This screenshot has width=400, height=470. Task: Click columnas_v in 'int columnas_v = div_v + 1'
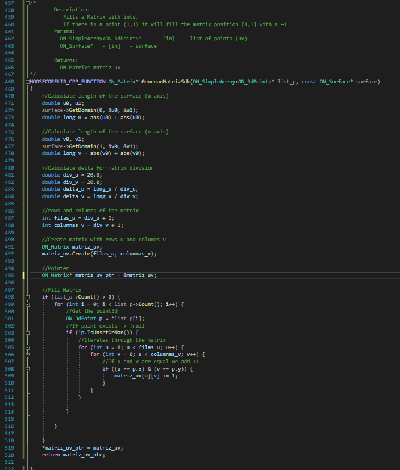click(x=69, y=225)
